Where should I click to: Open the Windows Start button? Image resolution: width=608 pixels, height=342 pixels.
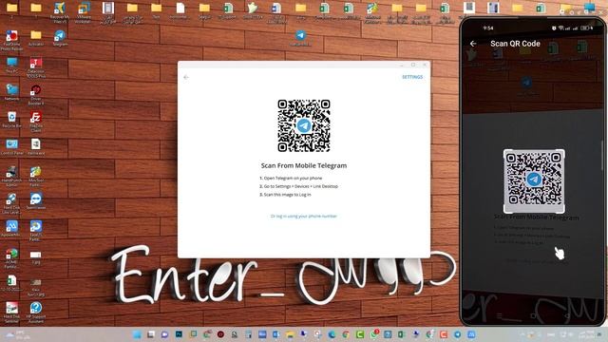tap(137, 334)
